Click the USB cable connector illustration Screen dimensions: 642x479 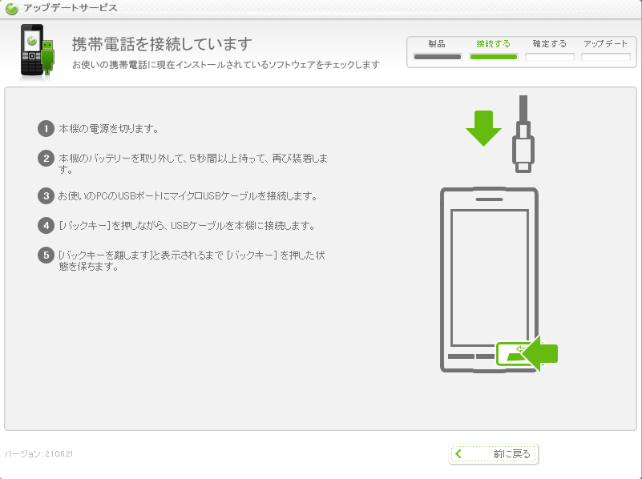pos(523,135)
